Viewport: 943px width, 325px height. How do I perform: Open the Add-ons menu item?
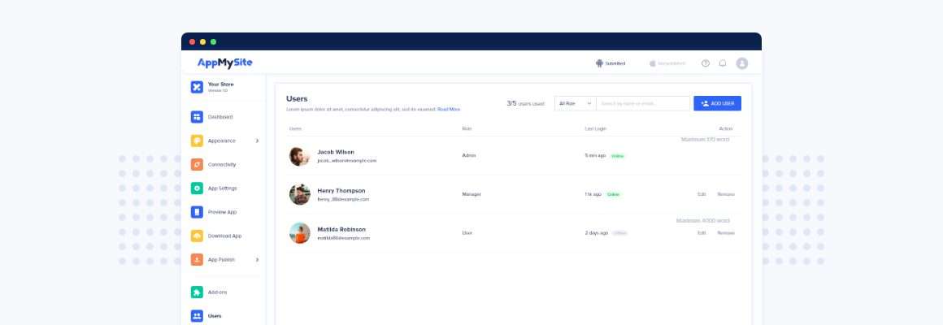point(218,292)
